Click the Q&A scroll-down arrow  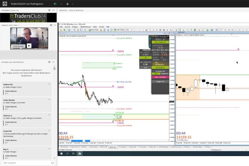click(54, 158)
